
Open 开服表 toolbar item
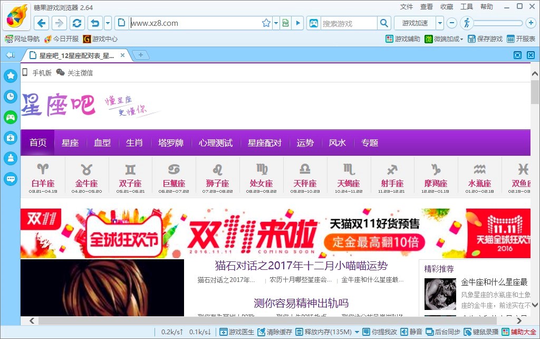point(521,39)
